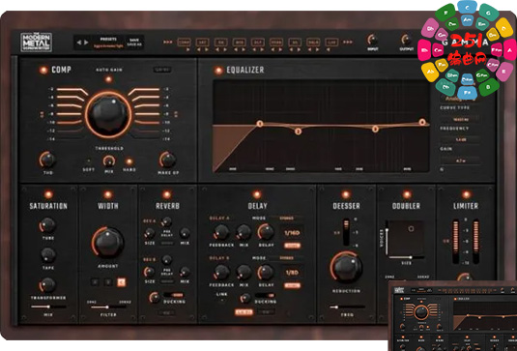Select SAT in the signal chain
This screenshot has height=351, width=517.
pos(202,42)
